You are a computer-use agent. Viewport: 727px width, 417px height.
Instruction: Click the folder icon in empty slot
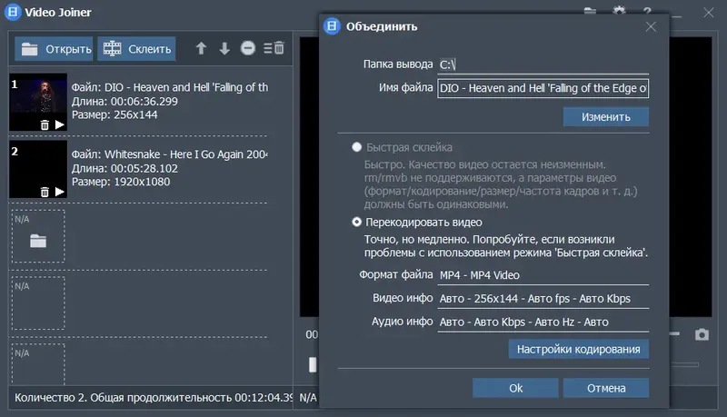[x=37, y=241]
